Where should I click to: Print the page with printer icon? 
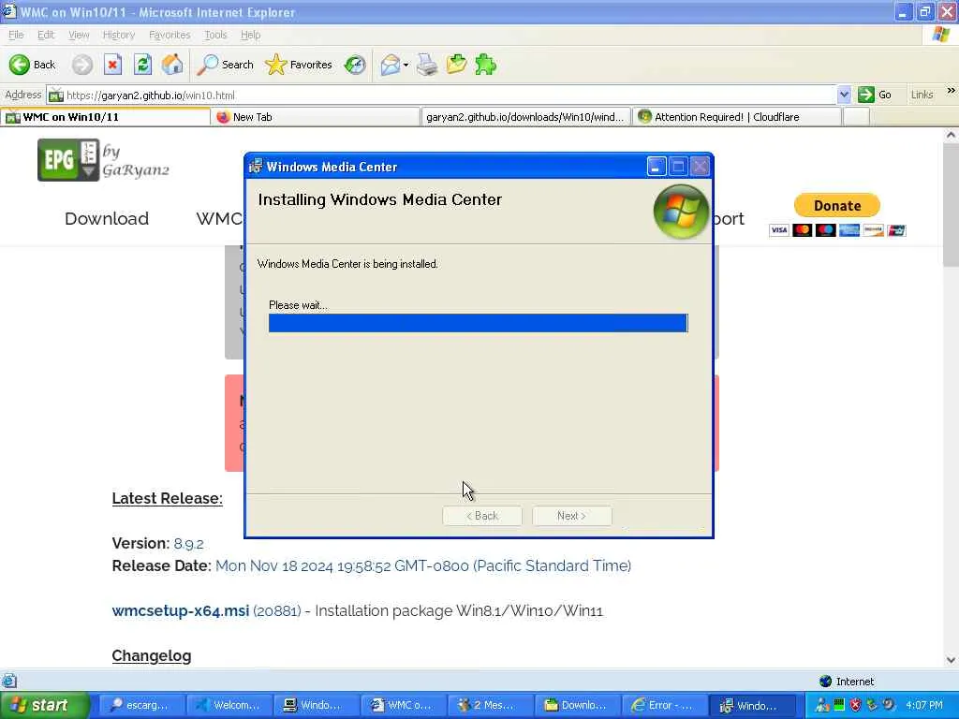coord(427,65)
